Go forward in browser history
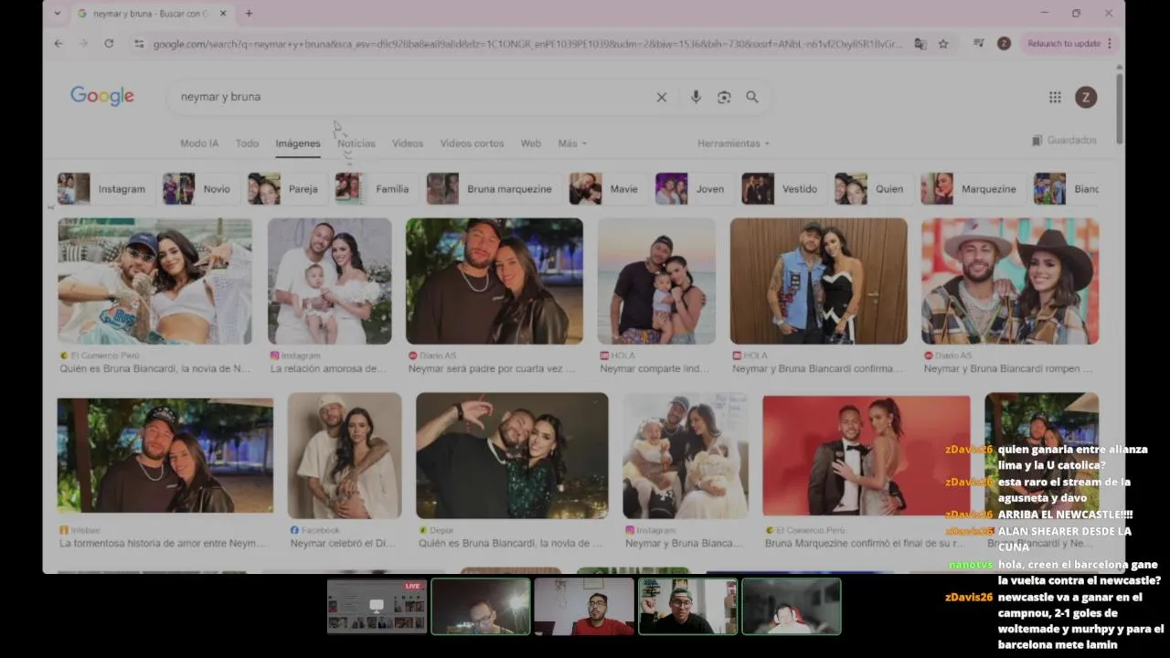Viewport: 1170px width, 658px height. pyautogui.click(x=83, y=43)
